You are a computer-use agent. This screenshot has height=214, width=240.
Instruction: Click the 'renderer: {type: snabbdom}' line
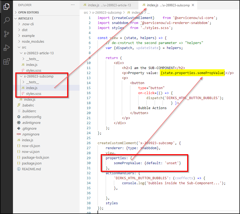click(133, 148)
